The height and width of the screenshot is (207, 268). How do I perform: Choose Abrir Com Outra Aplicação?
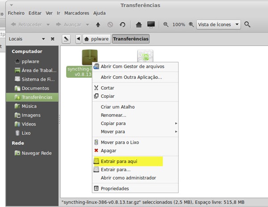[x=135, y=77]
